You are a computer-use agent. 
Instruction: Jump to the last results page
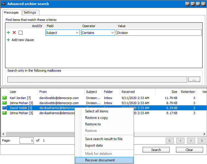(x=202, y=141)
